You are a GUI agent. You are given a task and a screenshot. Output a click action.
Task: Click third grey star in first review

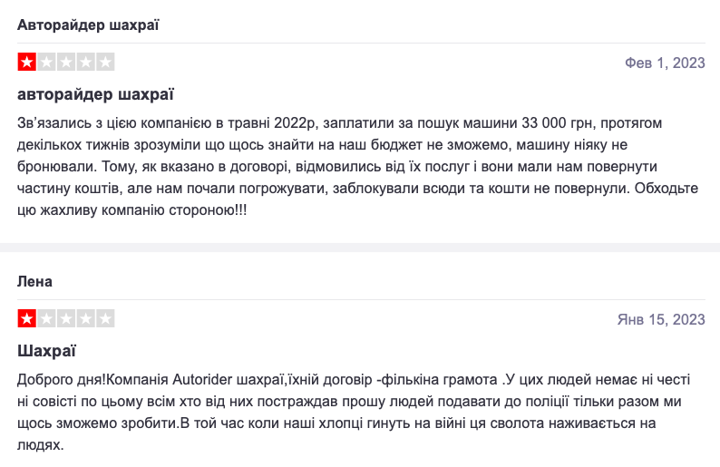(x=66, y=62)
